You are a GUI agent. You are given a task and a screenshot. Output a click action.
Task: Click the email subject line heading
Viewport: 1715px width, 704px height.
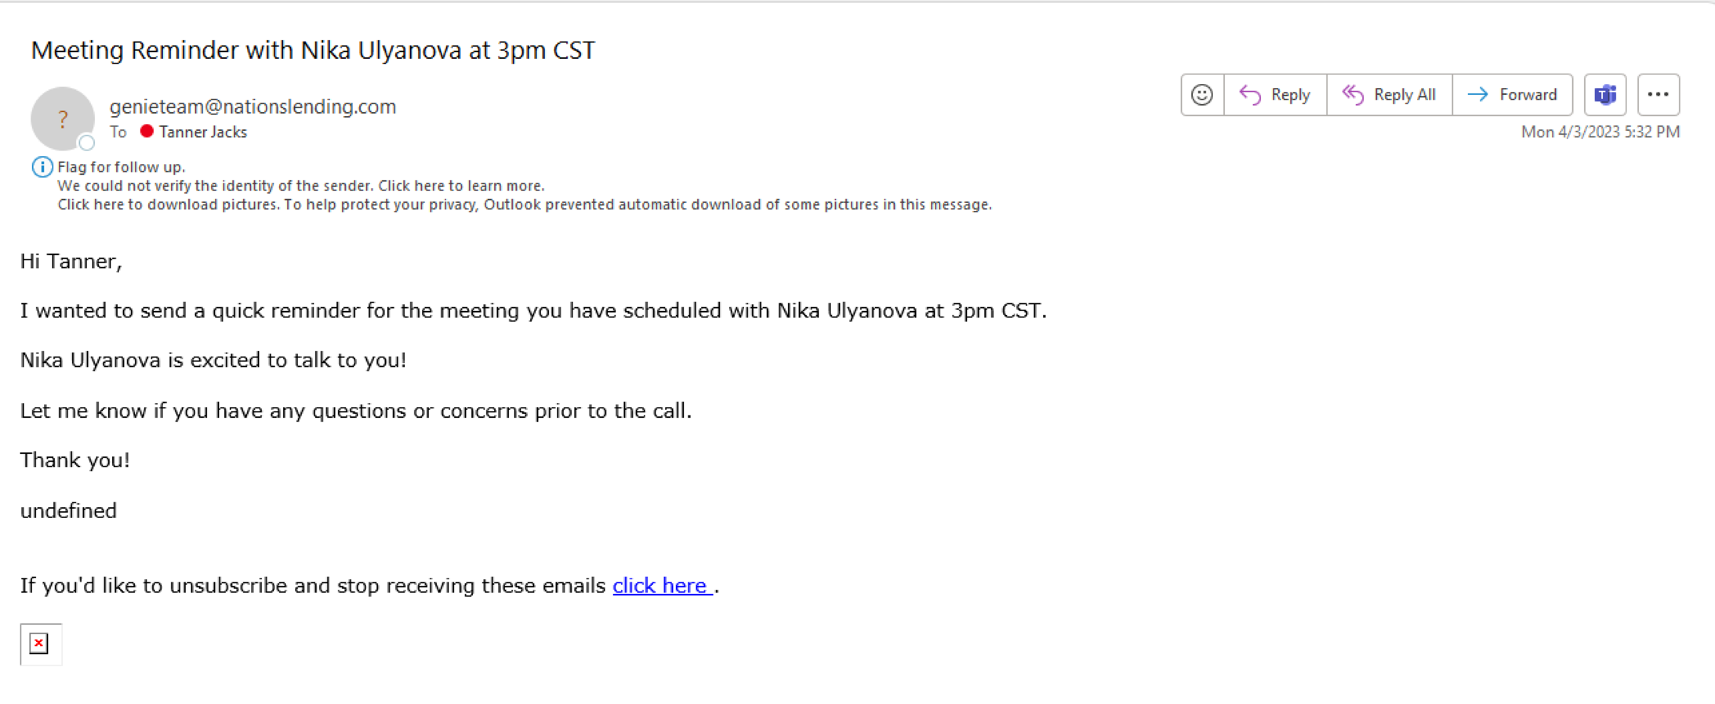313,51
